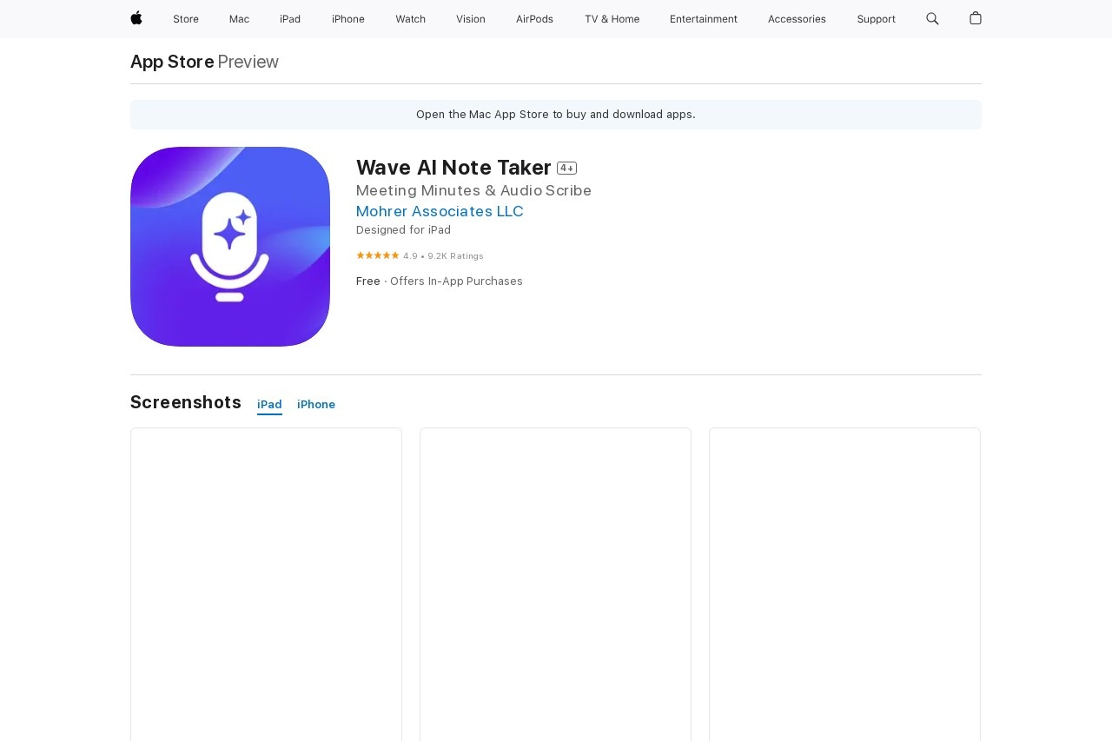Image resolution: width=1112 pixels, height=741 pixels.
Task: Open the iPhone navigation item in top bar
Action: (x=348, y=19)
